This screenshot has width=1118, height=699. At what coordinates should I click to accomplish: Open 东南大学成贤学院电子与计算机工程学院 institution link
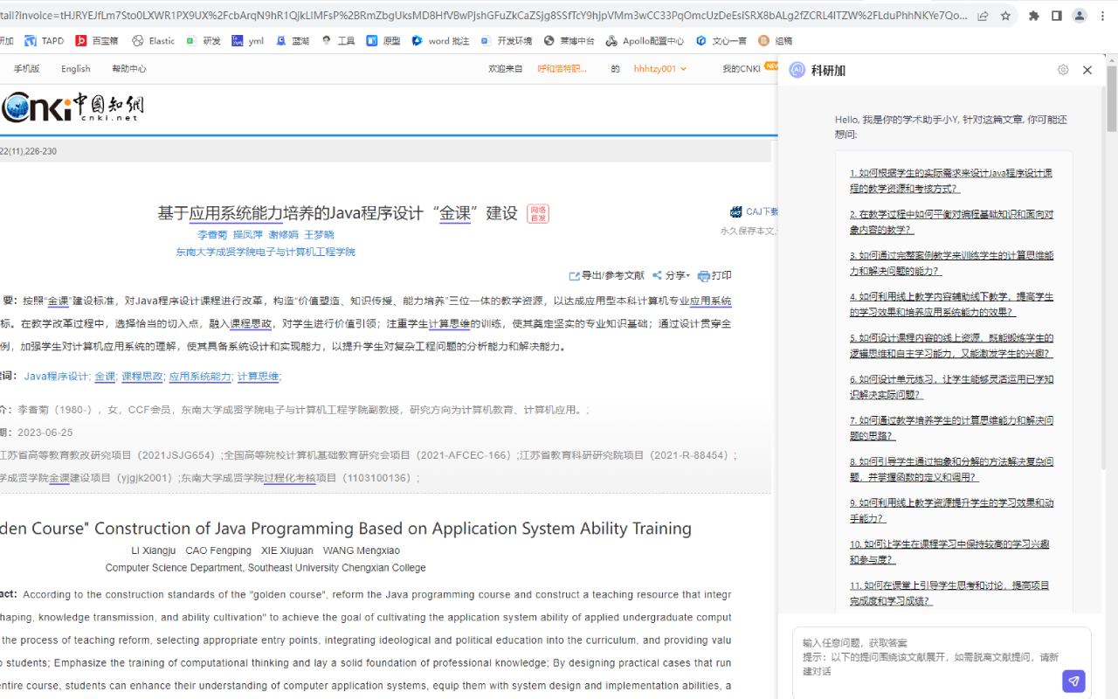(x=266, y=252)
